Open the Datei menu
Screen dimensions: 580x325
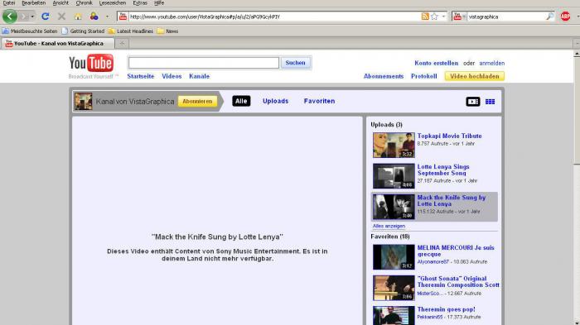pyautogui.click(x=9, y=3)
